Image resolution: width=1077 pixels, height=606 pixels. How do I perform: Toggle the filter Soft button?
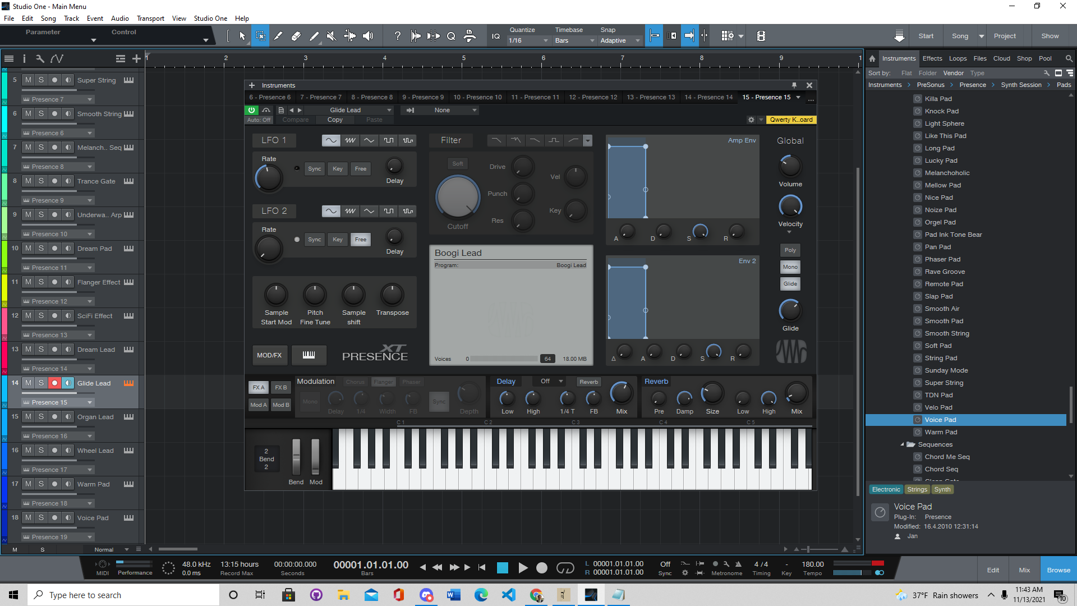coord(458,163)
